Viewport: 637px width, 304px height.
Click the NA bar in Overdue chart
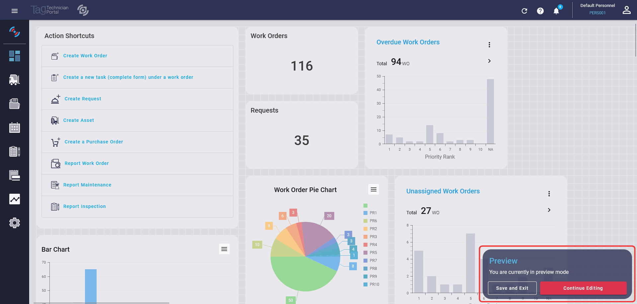coord(490,111)
